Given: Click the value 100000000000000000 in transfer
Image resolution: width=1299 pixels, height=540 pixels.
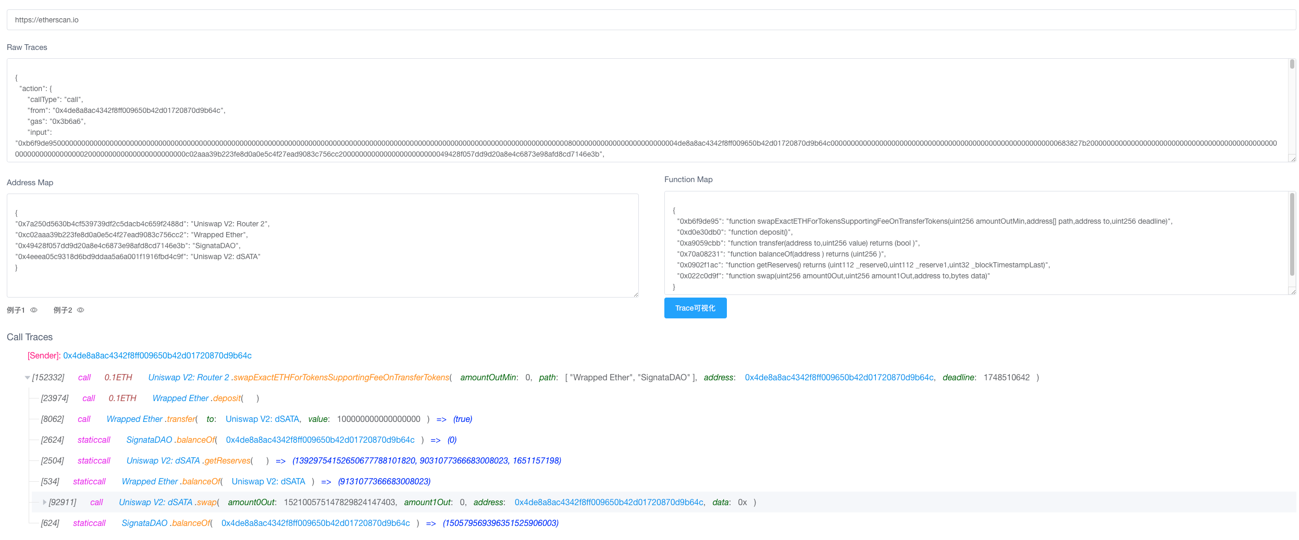Looking at the screenshot, I should coord(379,419).
